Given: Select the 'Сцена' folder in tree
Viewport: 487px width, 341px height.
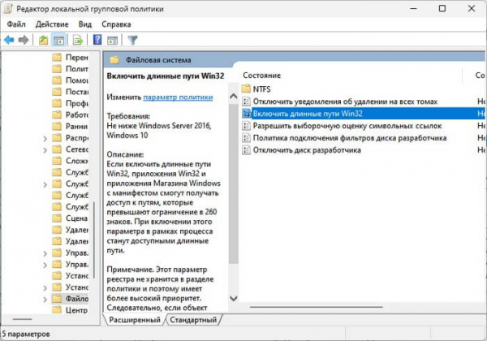Looking at the screenshot, I should click(x=70, y=218).
